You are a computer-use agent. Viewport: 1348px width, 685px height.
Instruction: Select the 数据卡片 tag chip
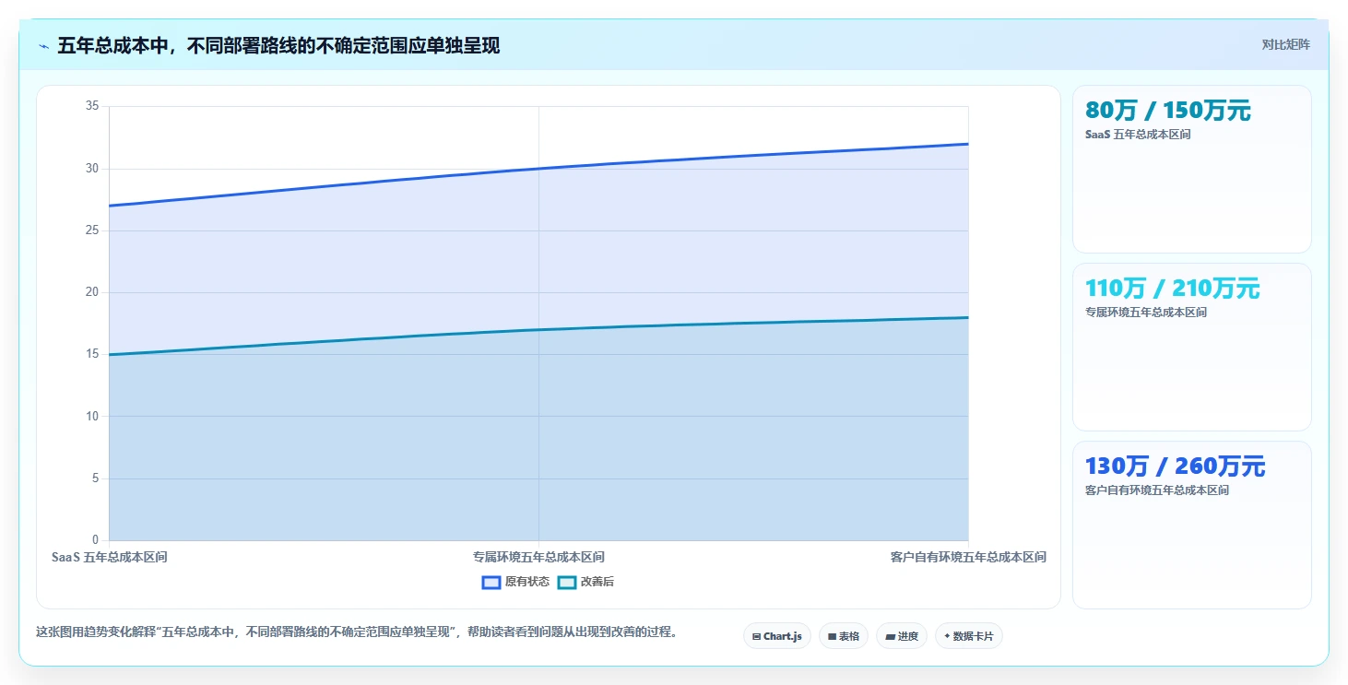tap(969, 636)
